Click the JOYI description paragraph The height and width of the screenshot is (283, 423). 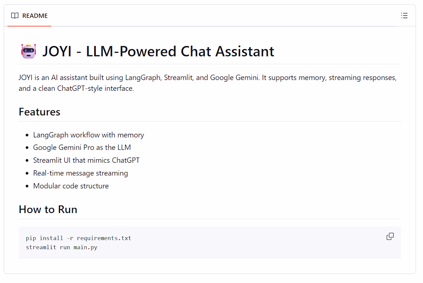208,83
